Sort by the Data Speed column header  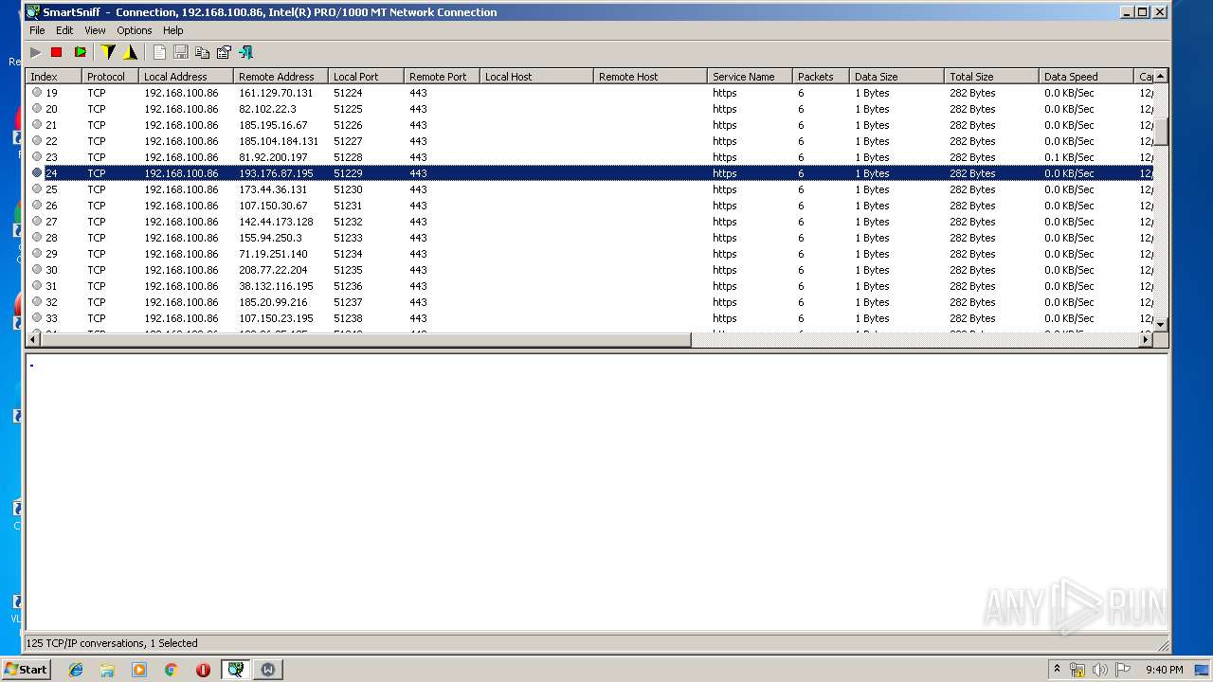(1087, 77)
